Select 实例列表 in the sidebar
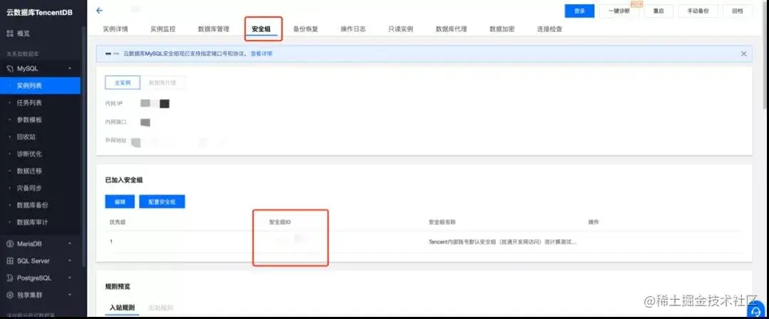The image size is (769, 319). [40, 85]
